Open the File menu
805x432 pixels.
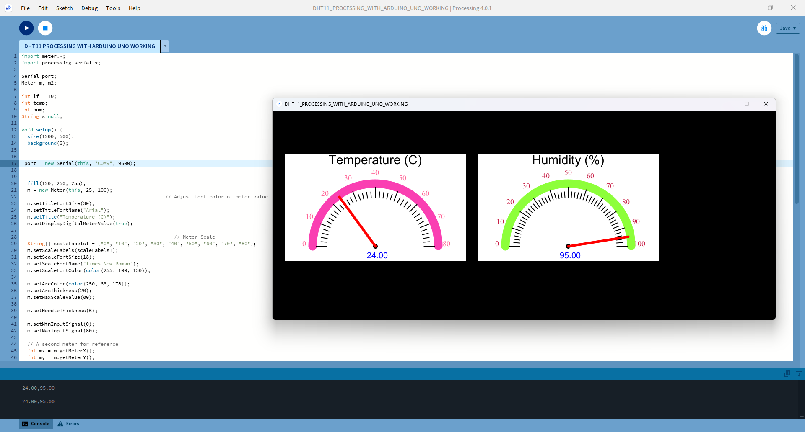tap(25, 8)
